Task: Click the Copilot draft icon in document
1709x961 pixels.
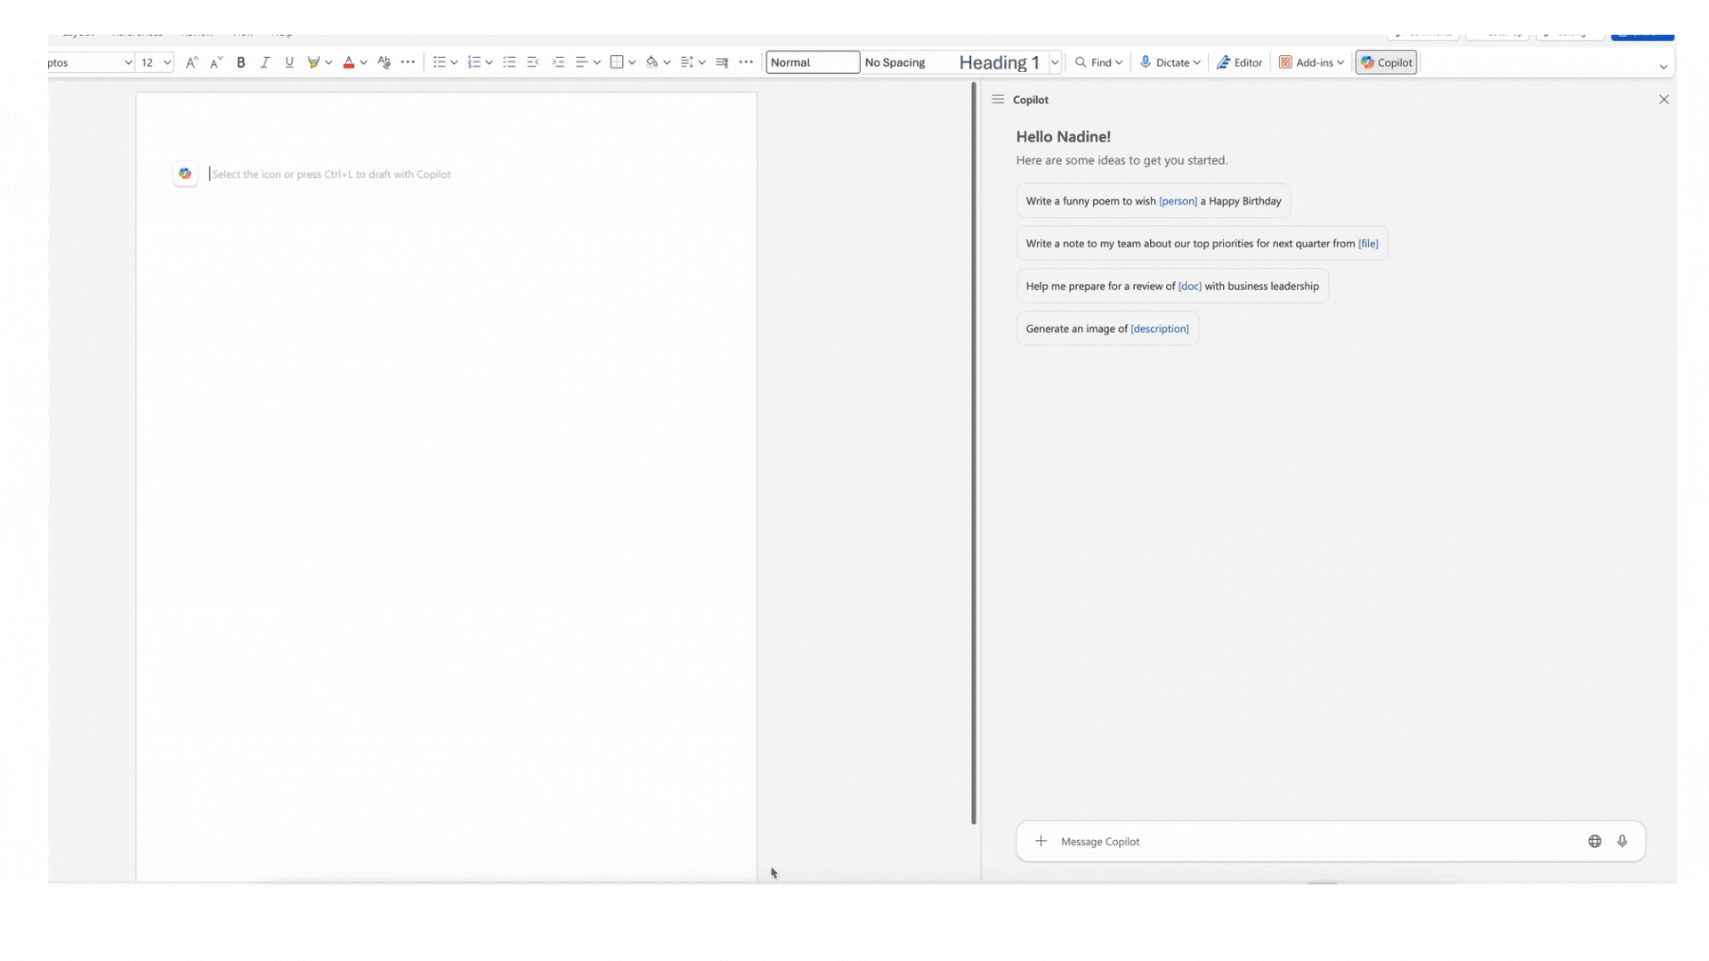Action: [185, 174]
